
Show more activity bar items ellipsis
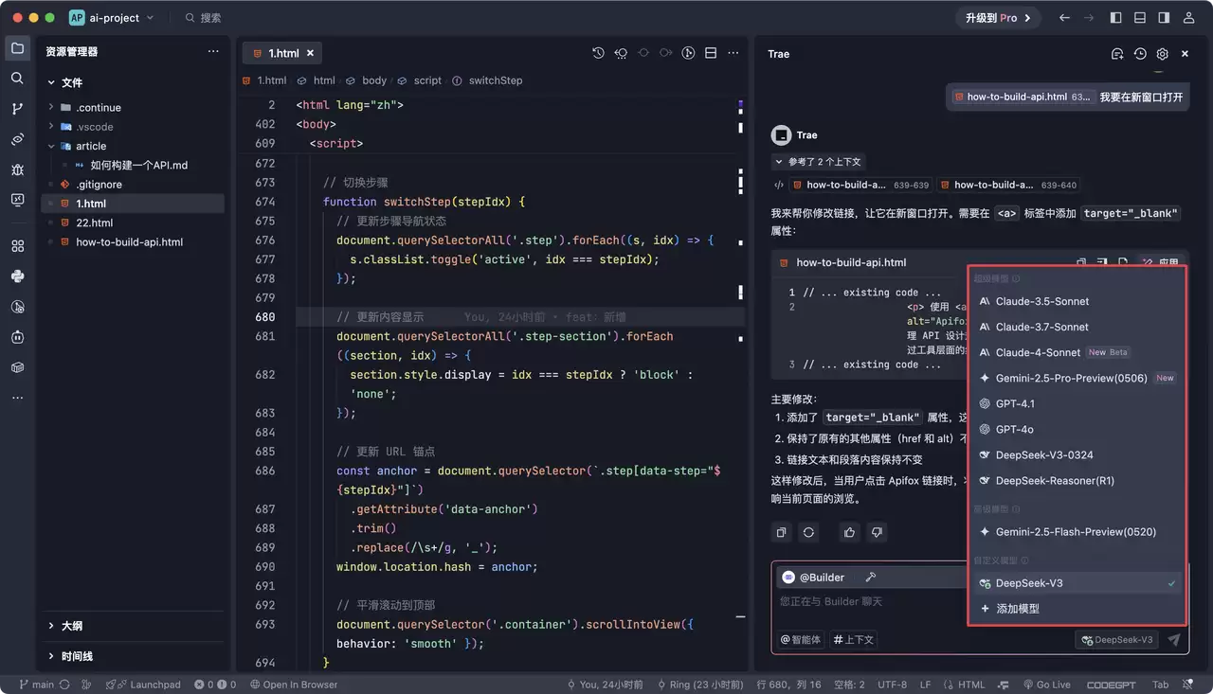point(17,398)
